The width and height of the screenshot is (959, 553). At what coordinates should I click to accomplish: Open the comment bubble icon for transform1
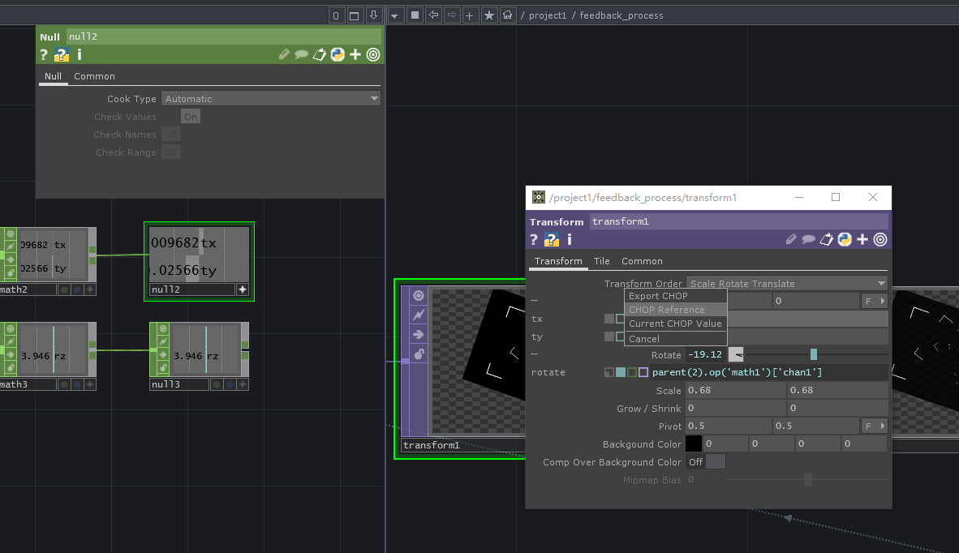[x=809, y=239]
